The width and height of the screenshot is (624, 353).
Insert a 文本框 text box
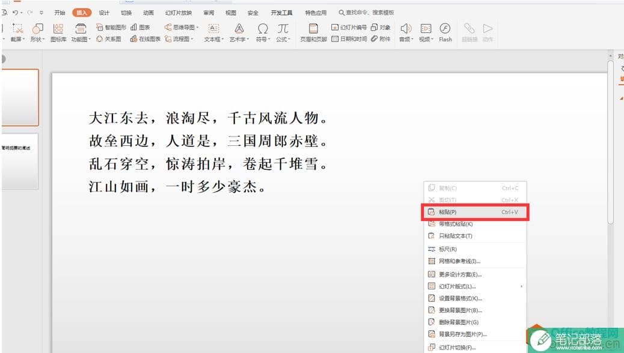213,32
